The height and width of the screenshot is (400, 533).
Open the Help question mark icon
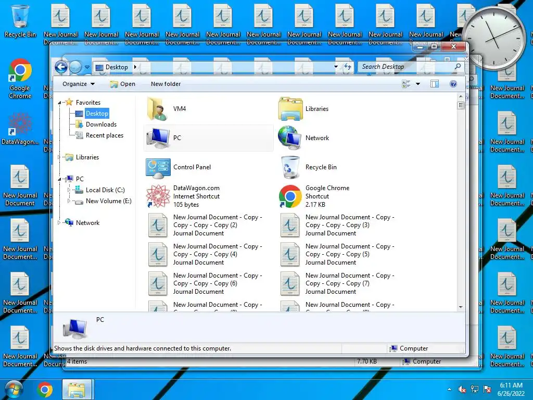pos(453,84)
